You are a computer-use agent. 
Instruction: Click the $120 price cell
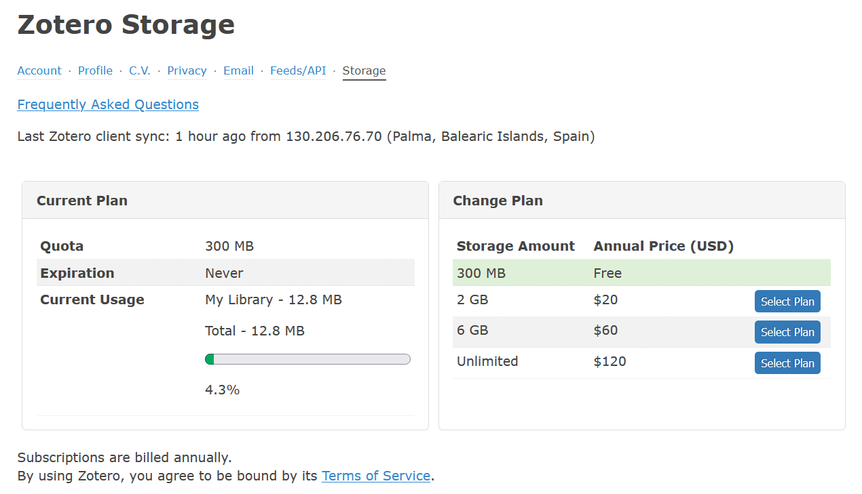pyautogui.click(x=610, y=361)
